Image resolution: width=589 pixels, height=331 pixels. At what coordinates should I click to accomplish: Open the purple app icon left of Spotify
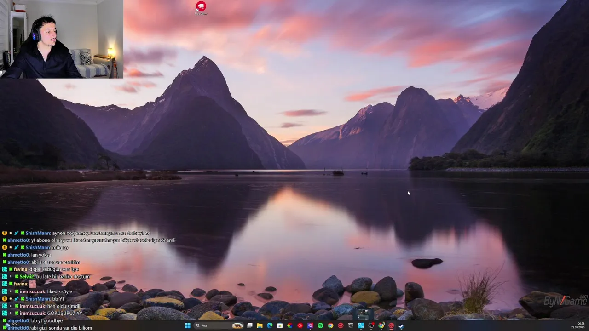pos(310,325)
